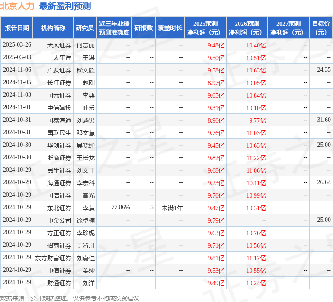
Task: Click 海通证券 target price 26.64
Action: coord(324,182)
